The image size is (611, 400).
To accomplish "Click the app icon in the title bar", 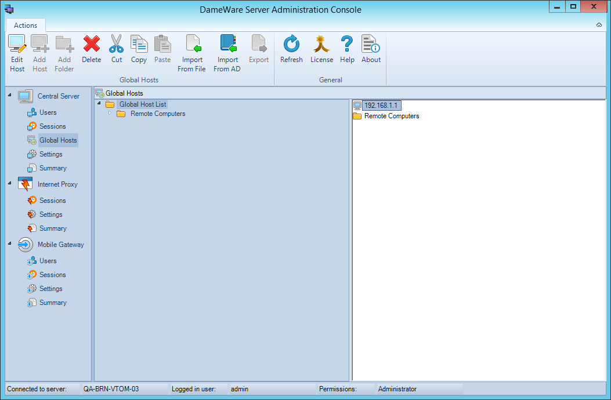I will (x=9, y=10).
